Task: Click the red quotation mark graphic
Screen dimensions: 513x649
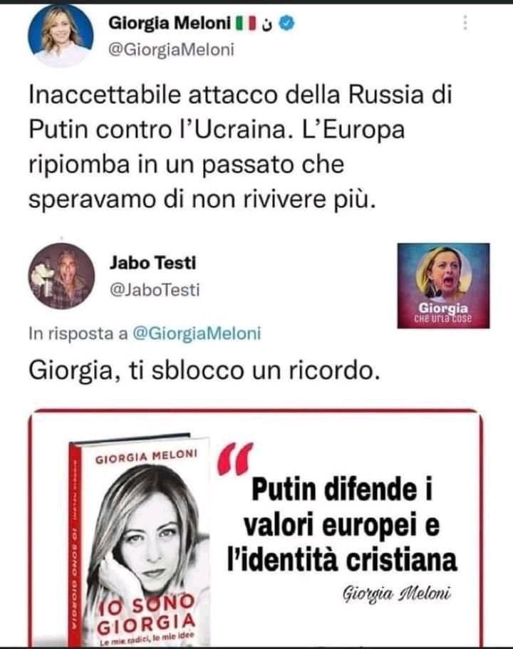Action: coord(234,459)
